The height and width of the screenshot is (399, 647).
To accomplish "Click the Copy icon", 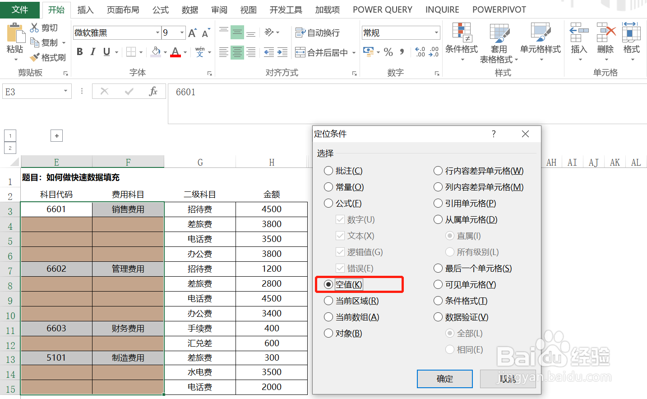I will point(34,42).
